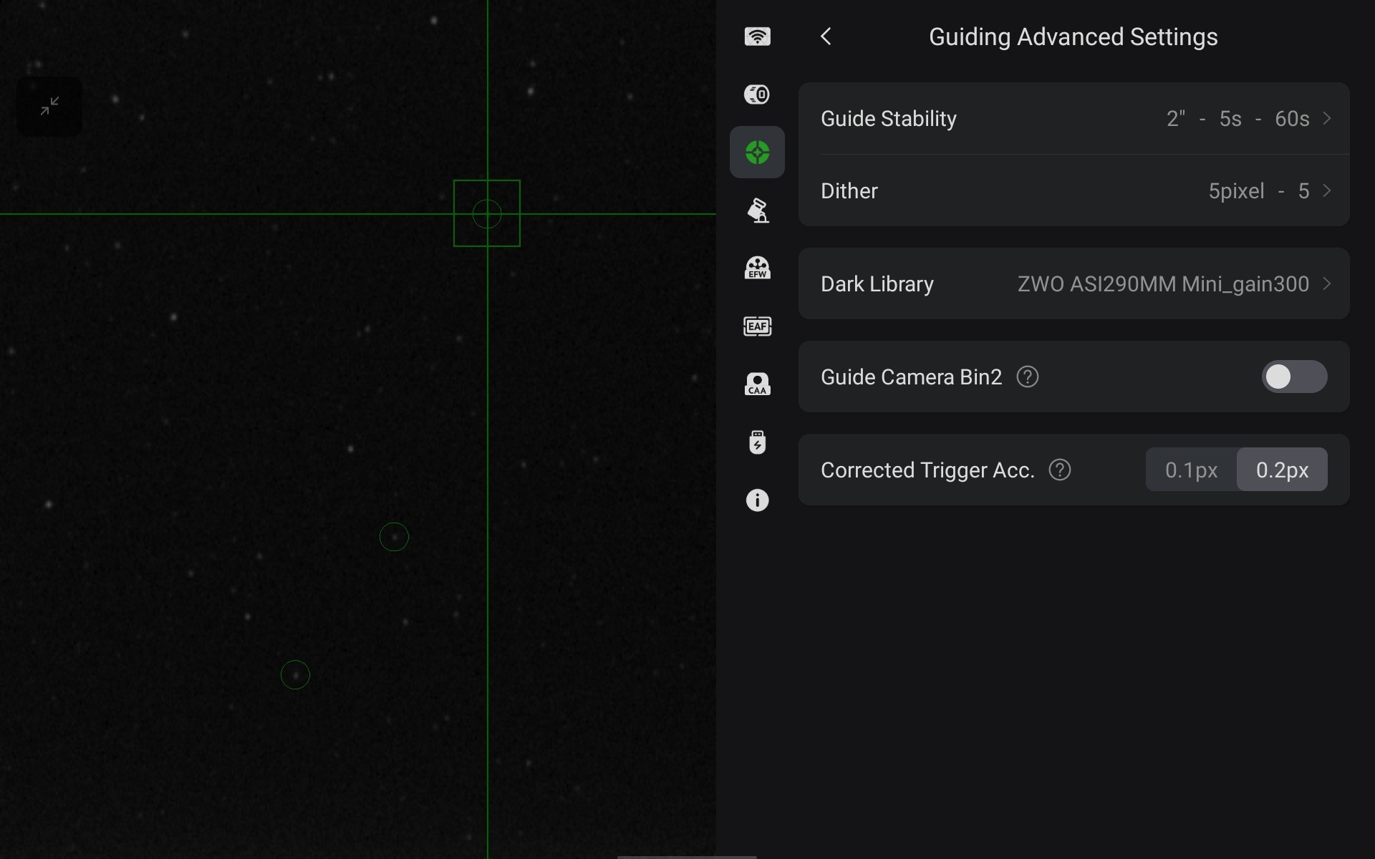Image resolution: width=1375 pixels, height=859 pixels.
Task: Select the boxed guide star at crosshair
Action: pos(487,213)
